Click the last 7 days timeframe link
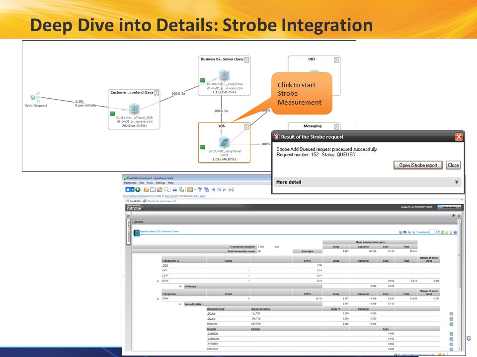The image size is (477, 357). click(199, 196)
